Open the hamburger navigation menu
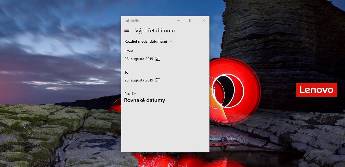Viewport: 345px width, 167px height. 126,30
